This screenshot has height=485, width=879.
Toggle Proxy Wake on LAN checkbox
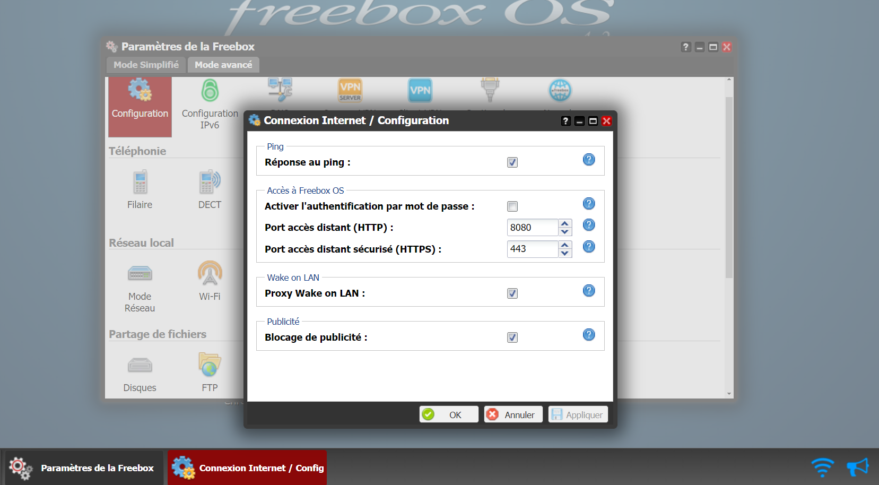512,293
